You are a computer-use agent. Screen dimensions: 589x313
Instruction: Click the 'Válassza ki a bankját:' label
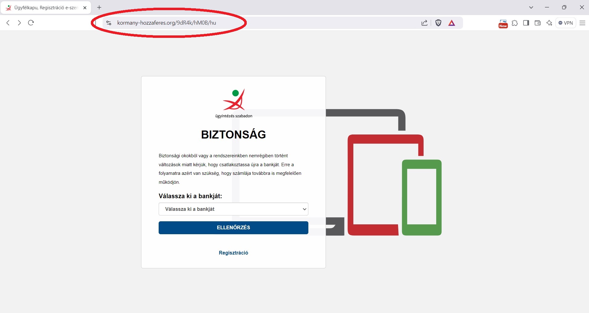pos(190,196)
